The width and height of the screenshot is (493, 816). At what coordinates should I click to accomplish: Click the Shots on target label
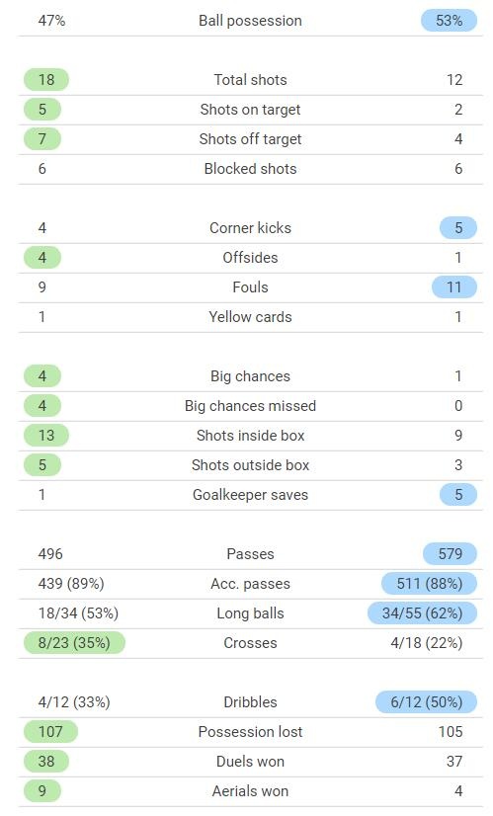(250, 110)
